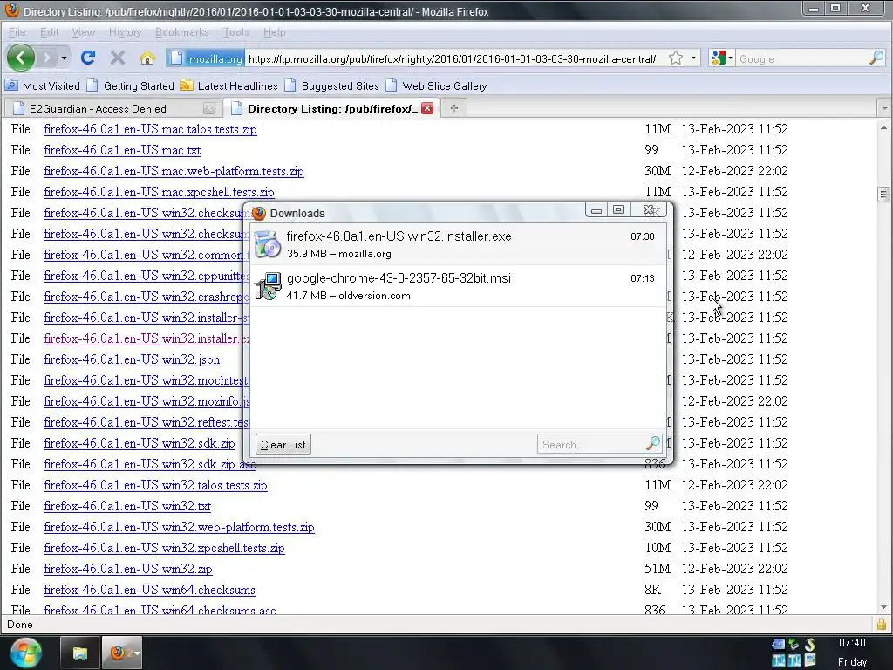
Task: Click the green Back navigation button
Action: tap(21, 58)
